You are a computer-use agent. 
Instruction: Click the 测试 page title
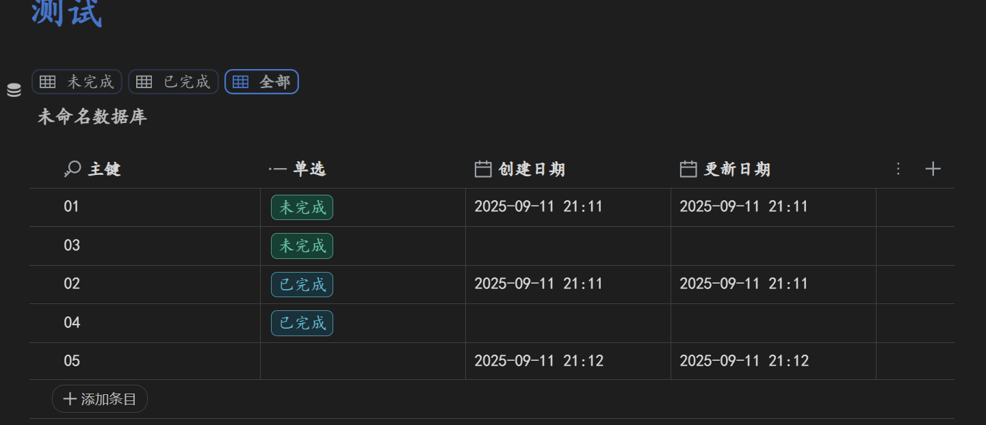pos(66,14)
